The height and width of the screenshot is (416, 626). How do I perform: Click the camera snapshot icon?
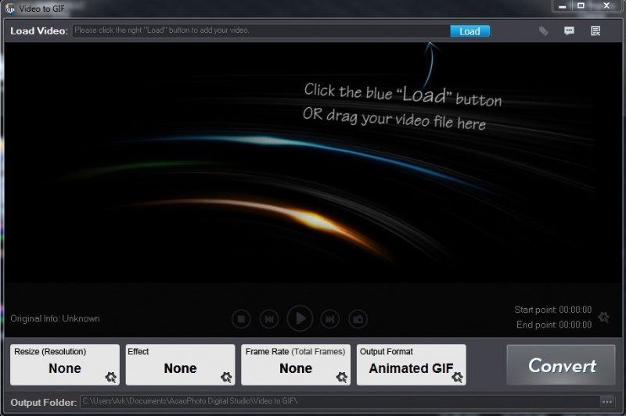tap(358, 318)
